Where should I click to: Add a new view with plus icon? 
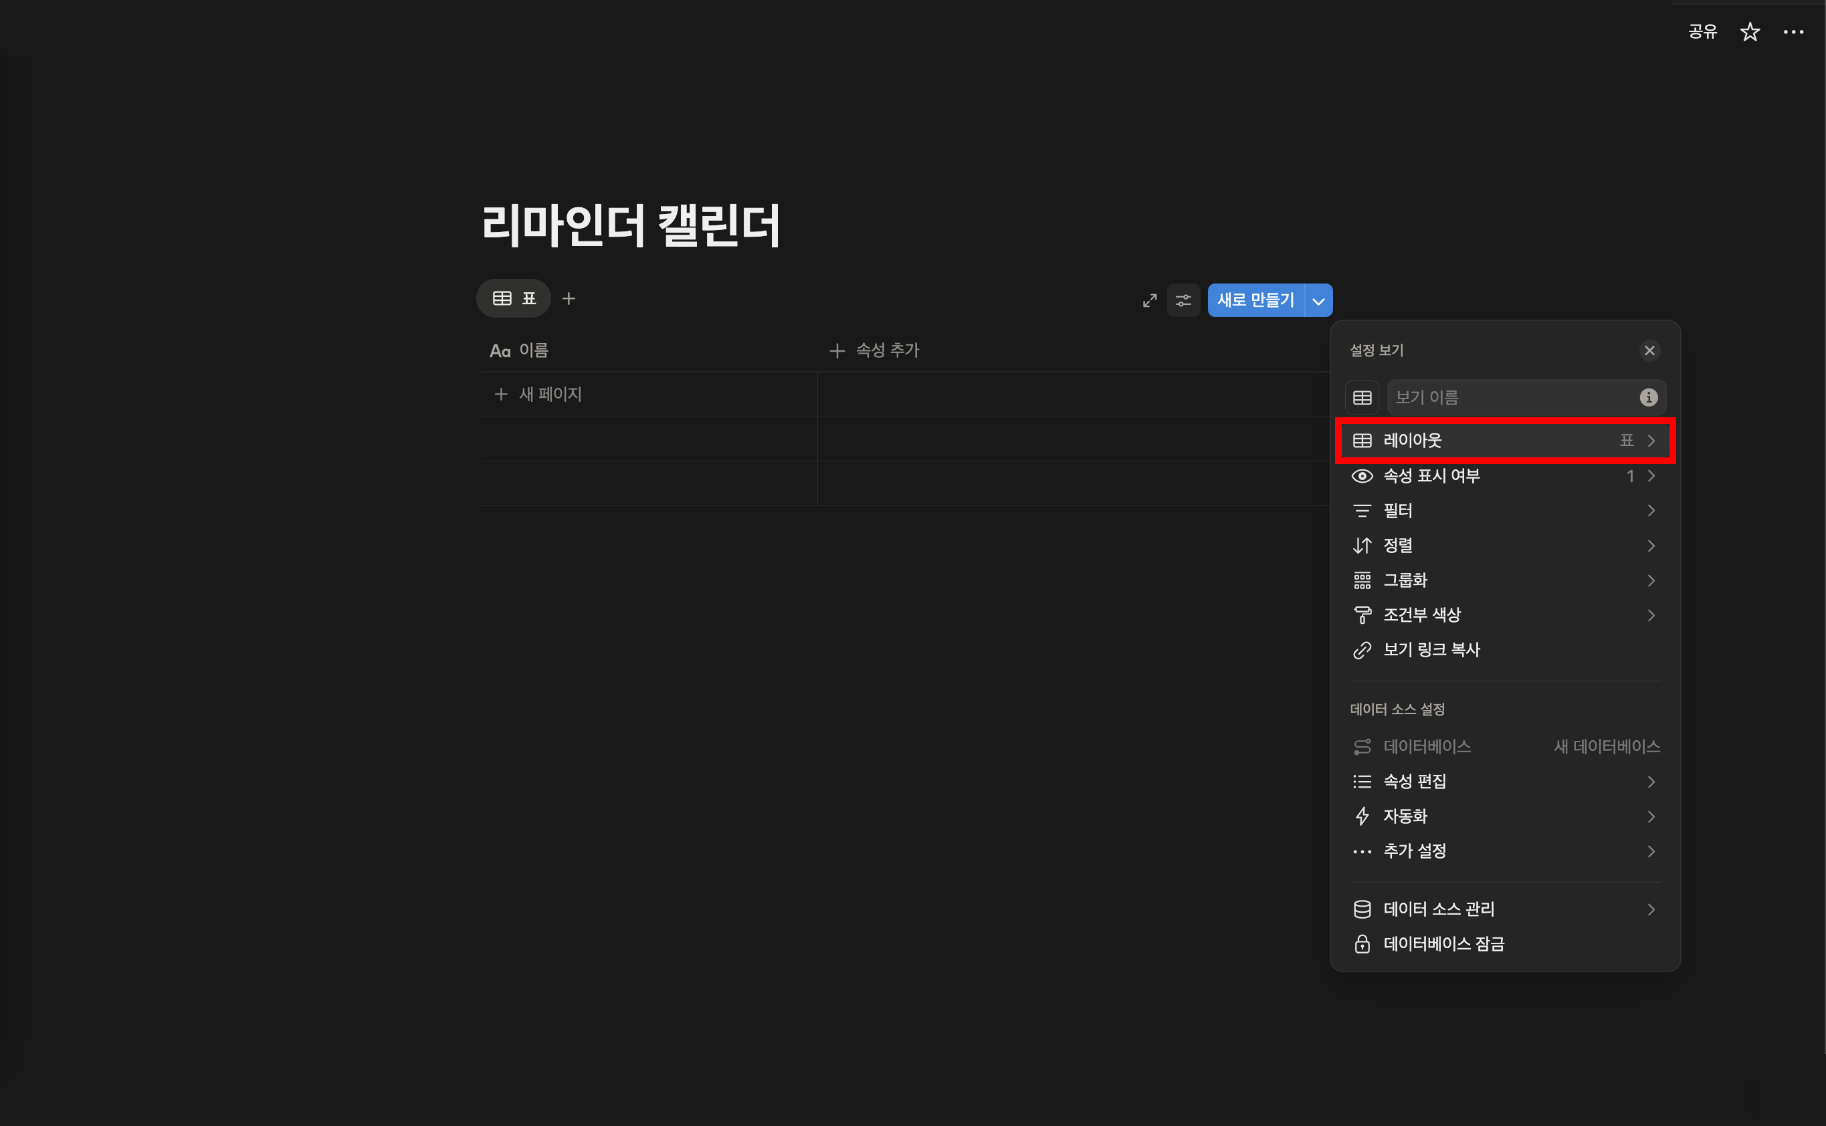click(569, 299)
